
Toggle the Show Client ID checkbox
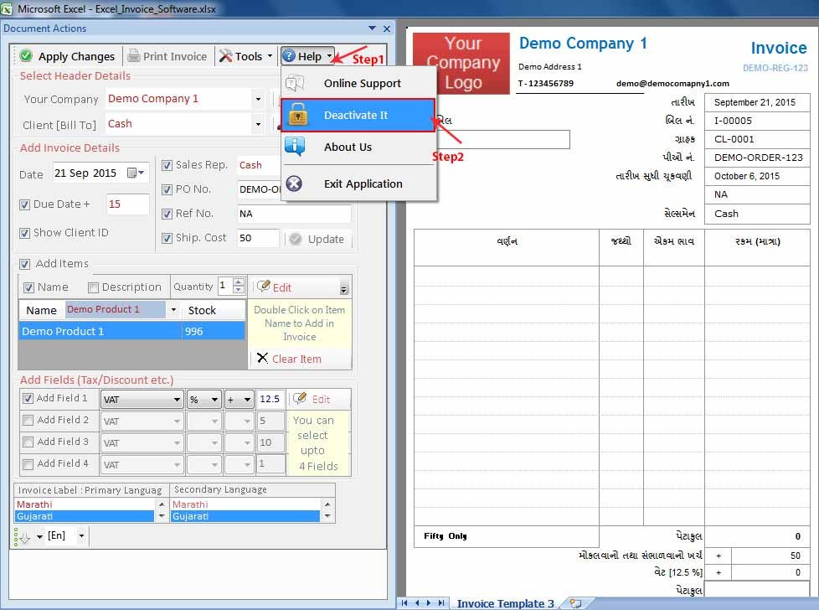(x=24, y=233)
